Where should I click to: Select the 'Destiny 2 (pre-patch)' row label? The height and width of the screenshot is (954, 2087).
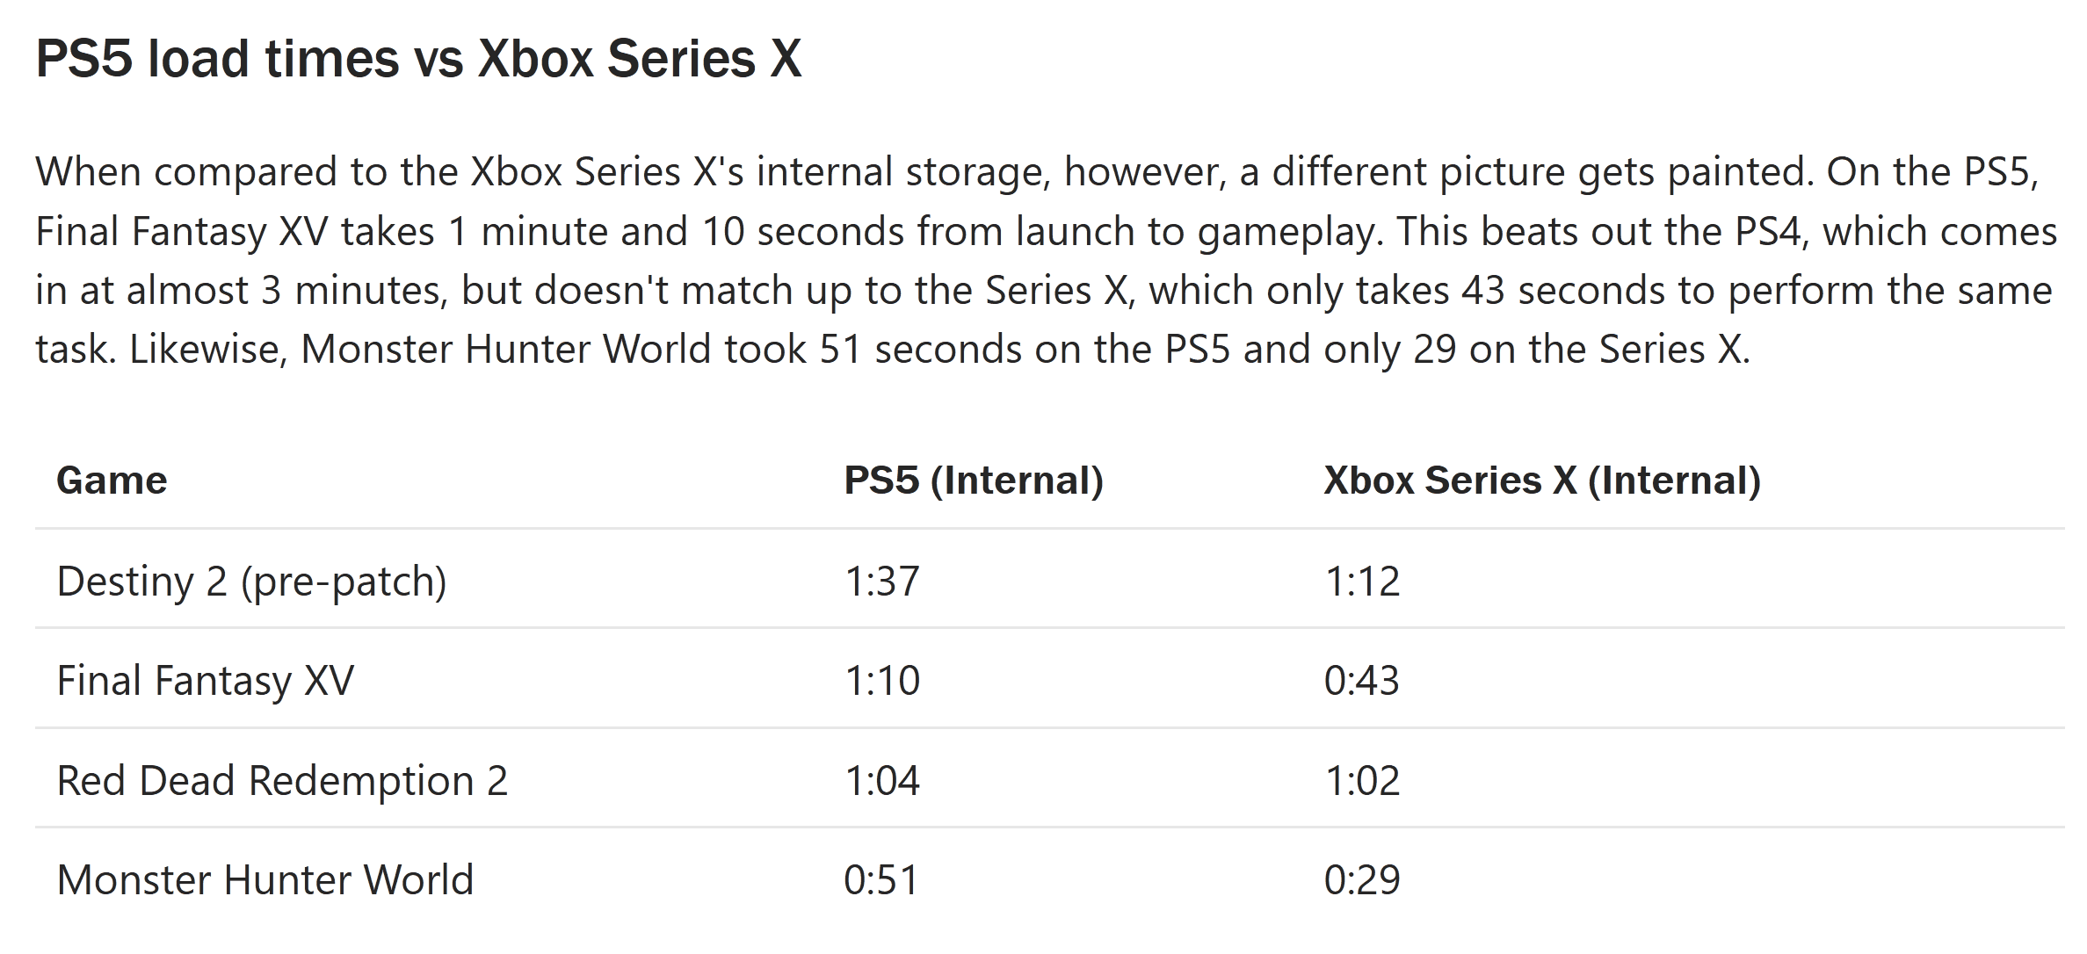pyautogui.click(x=252, y=582)
